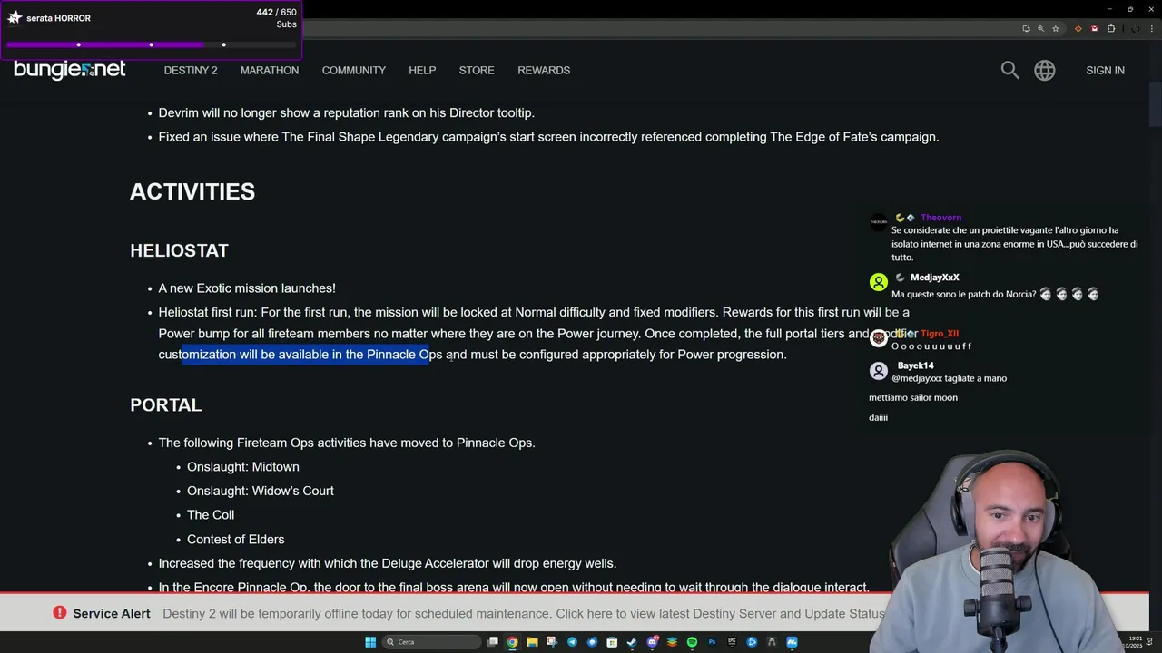This screenshot has width=1162, height=653.
Task: Open the browser extensions puzzle icon
Action: pyautogui.click(x=1110, y=28)
